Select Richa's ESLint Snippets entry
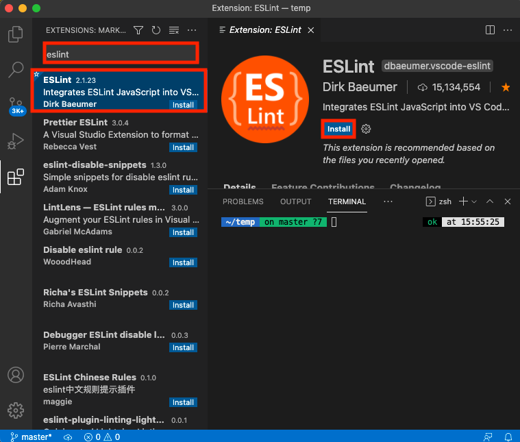Screen dimensions: 520x442 tap(120, 304)
